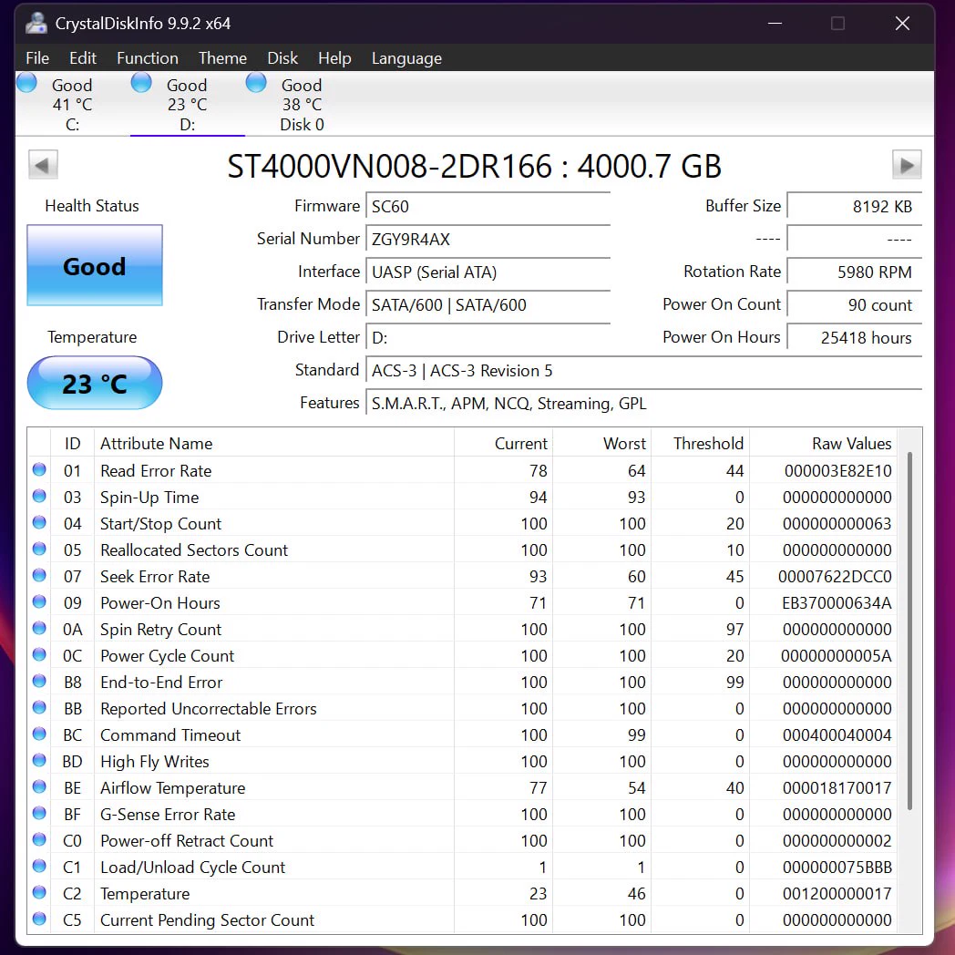The height and width of the screenshot is (955, 955).
Task: Click the Standard field ACS-3 Revision 5
Action: click(x=643, y=370)
